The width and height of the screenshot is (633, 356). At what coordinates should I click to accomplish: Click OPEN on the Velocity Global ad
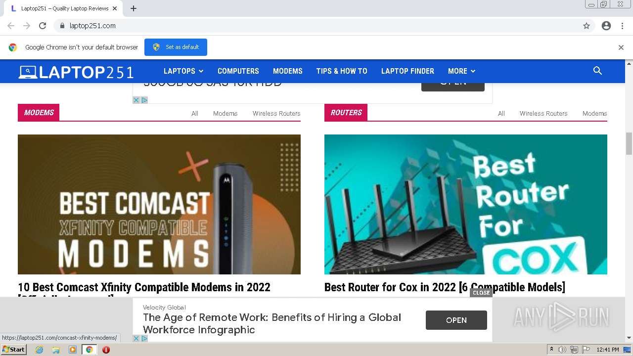pyautogui.click(x=456, y=320)
